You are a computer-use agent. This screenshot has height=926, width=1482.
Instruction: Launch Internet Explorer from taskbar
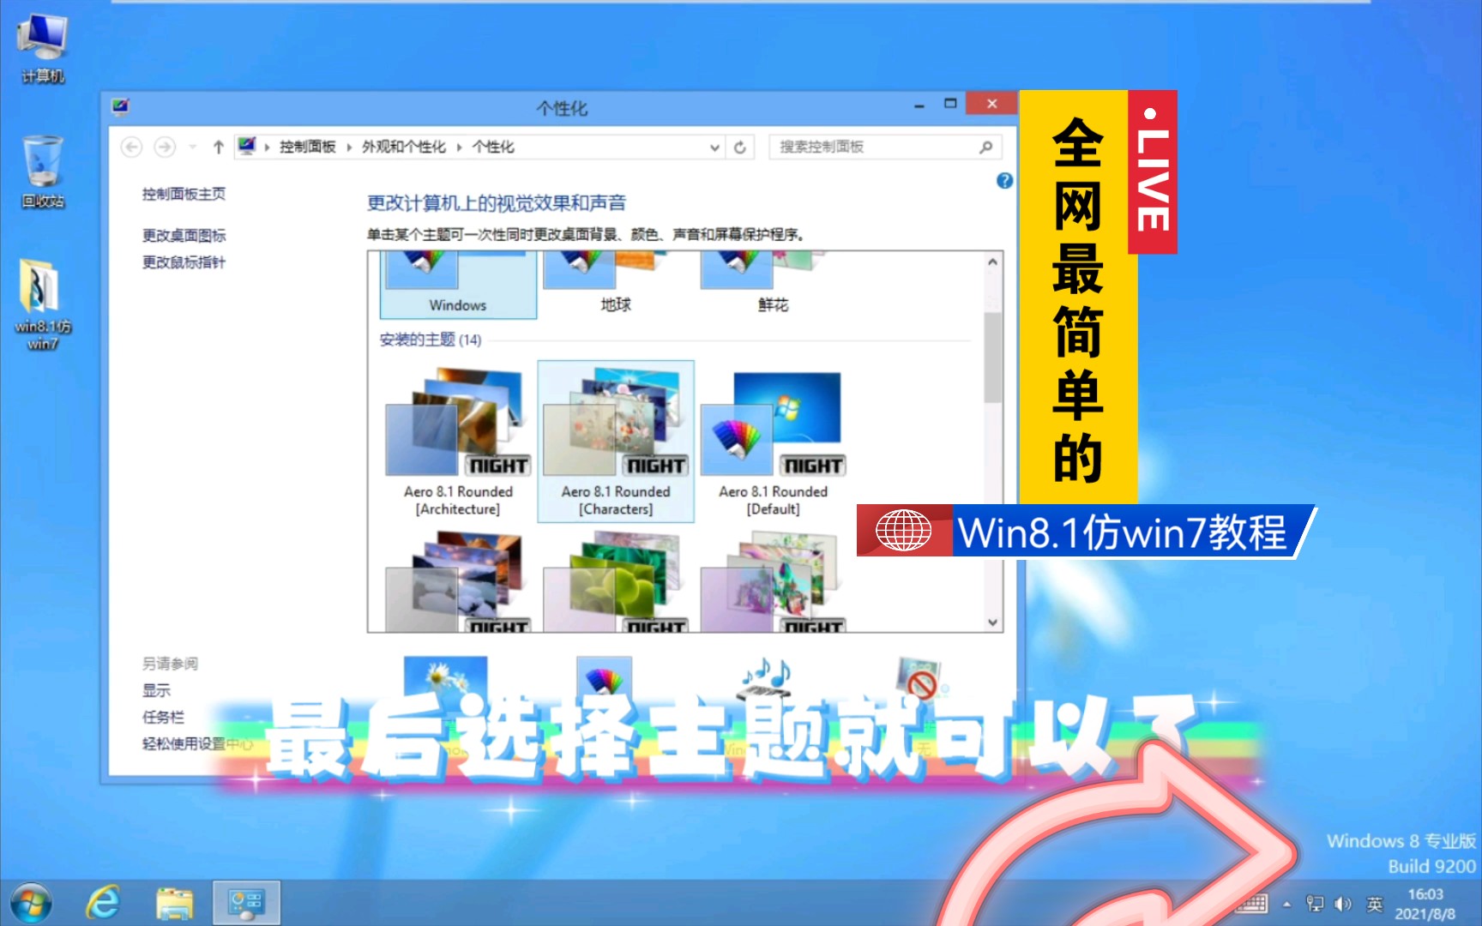pos(103,903)
